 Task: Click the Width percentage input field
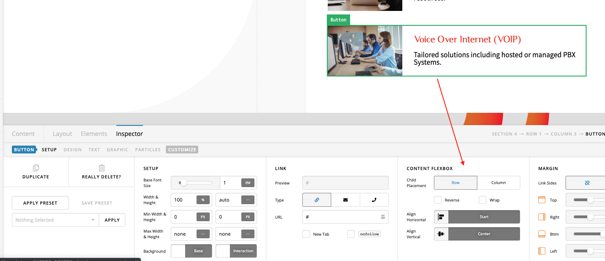pos(184,200)
